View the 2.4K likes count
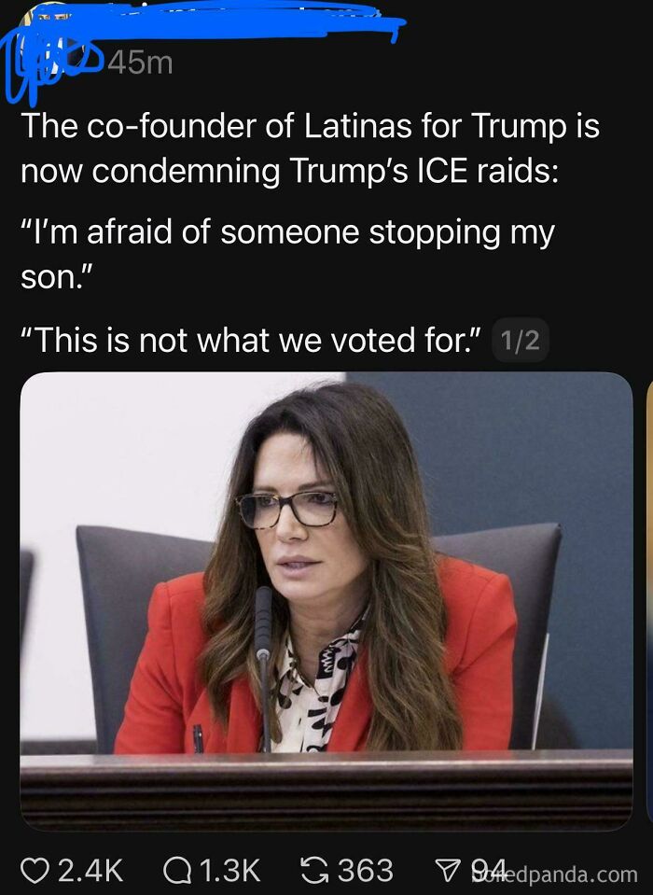The height and width of the screenshot is (895, 653). pyautogui.click(x=90, y=871)
